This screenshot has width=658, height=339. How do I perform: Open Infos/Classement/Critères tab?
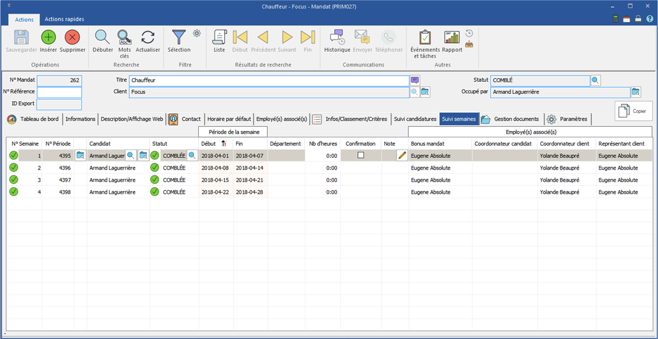(x=350, y=119)
